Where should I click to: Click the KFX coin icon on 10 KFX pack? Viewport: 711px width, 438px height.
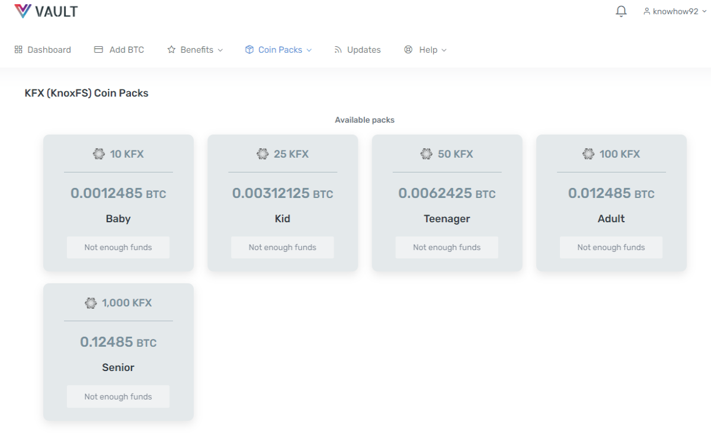99,154
